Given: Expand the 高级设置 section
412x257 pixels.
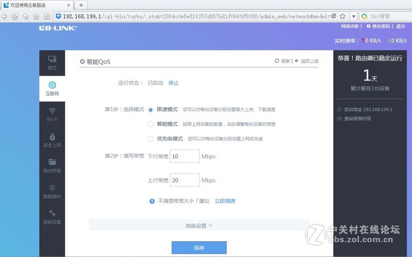Looking at the screenshot, I should (x=199, y=226).
